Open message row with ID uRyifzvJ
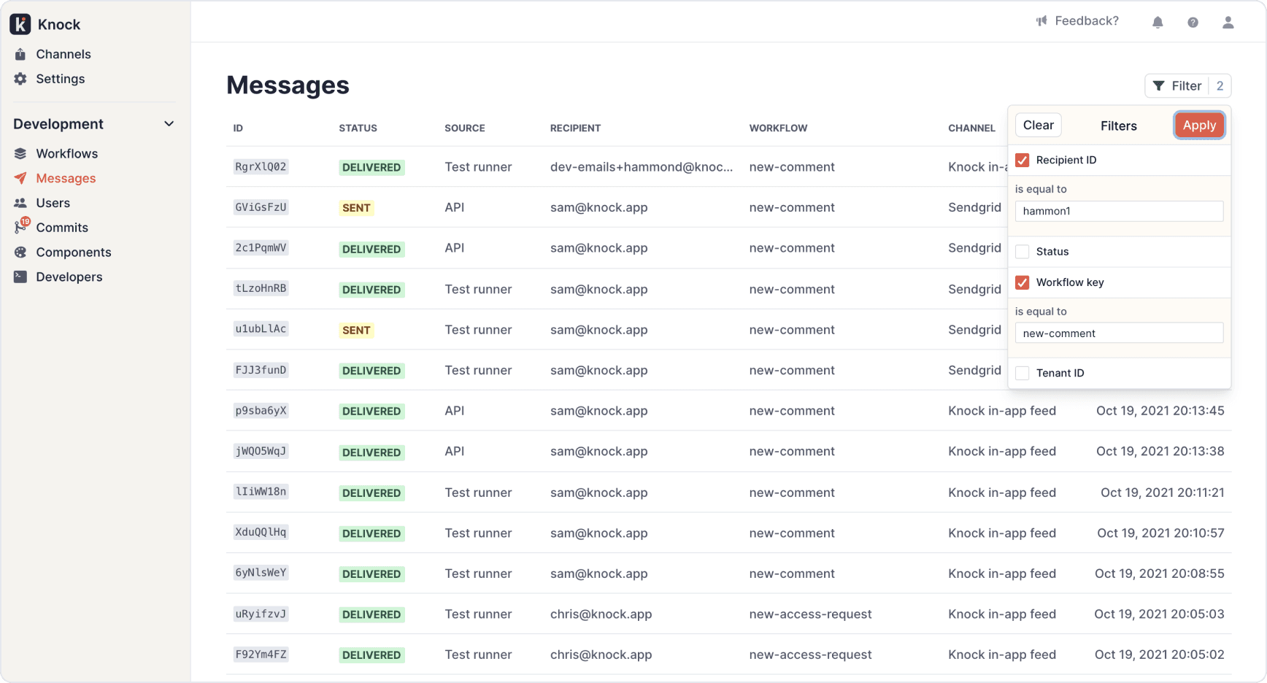 pyautogui.click(x=261, y=614)
